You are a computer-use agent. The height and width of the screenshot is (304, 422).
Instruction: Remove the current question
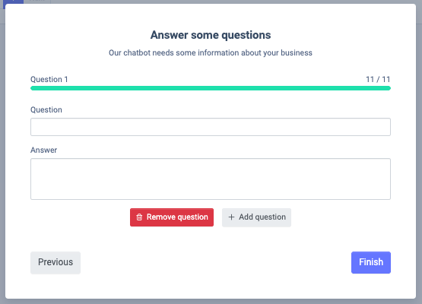coord(172,217)
